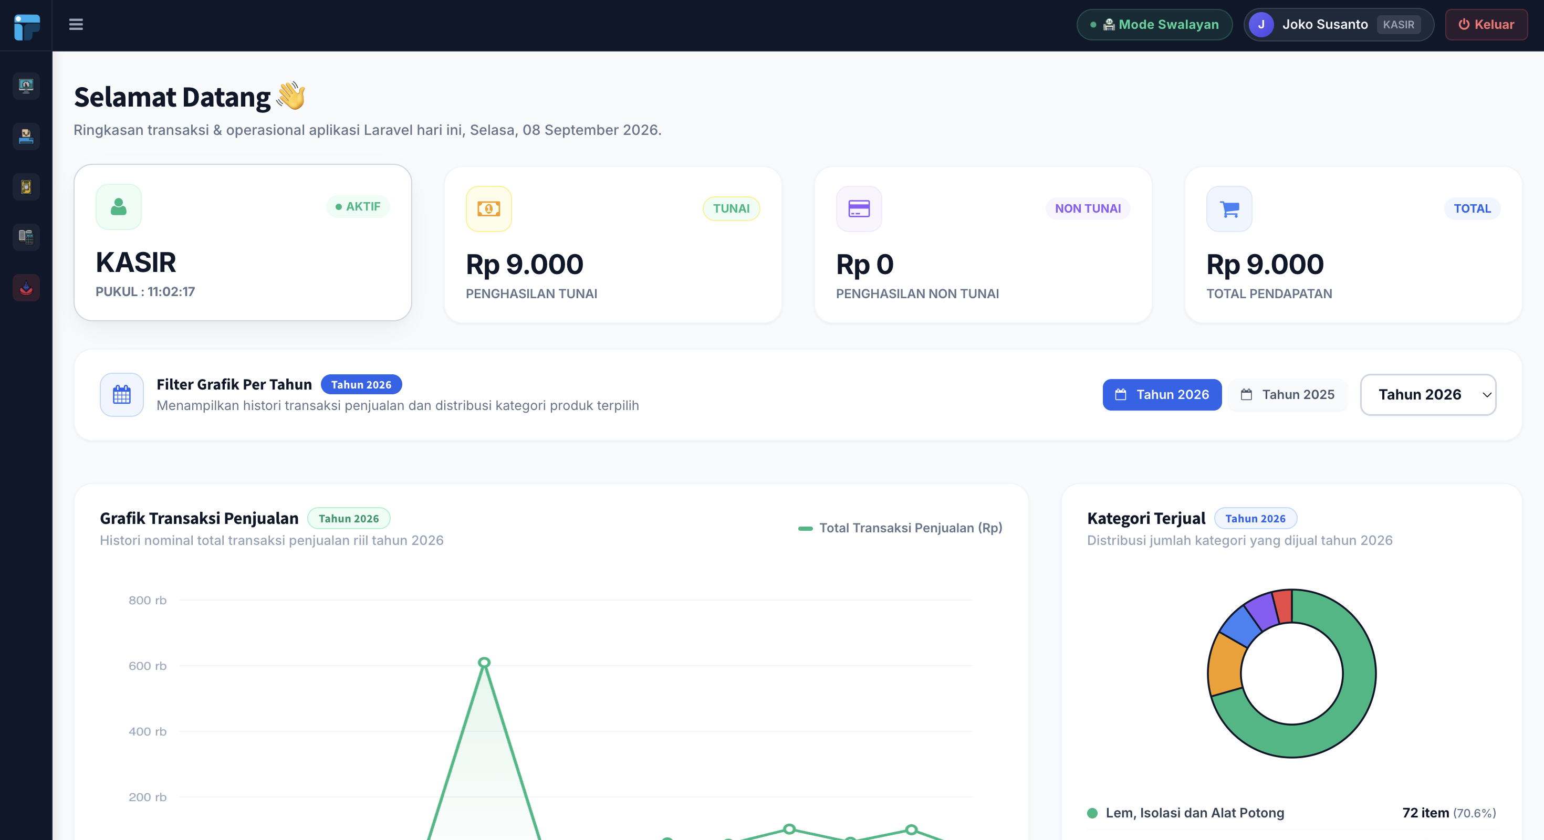The width and height of the screenshot is (1544, 840).
Task: Select the Tahun 2026 filter button
Action: [1162, 395]
